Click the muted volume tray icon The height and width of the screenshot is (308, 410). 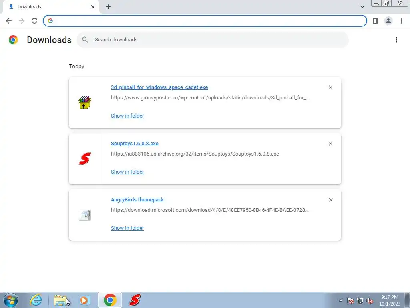coord(370,300)
